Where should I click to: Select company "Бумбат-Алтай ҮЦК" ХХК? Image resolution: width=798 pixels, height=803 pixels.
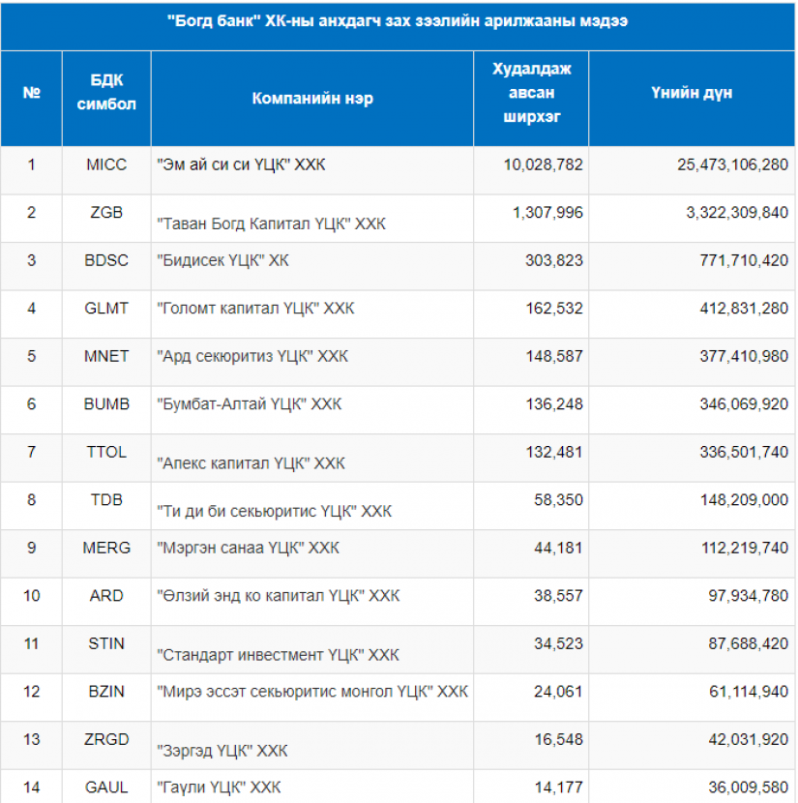tap(250, 404)
